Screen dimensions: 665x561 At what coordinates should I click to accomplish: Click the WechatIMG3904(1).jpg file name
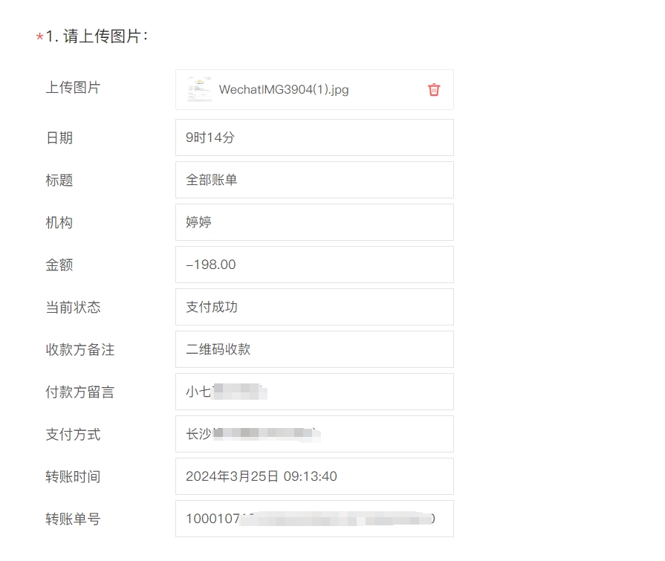point(284,90)
